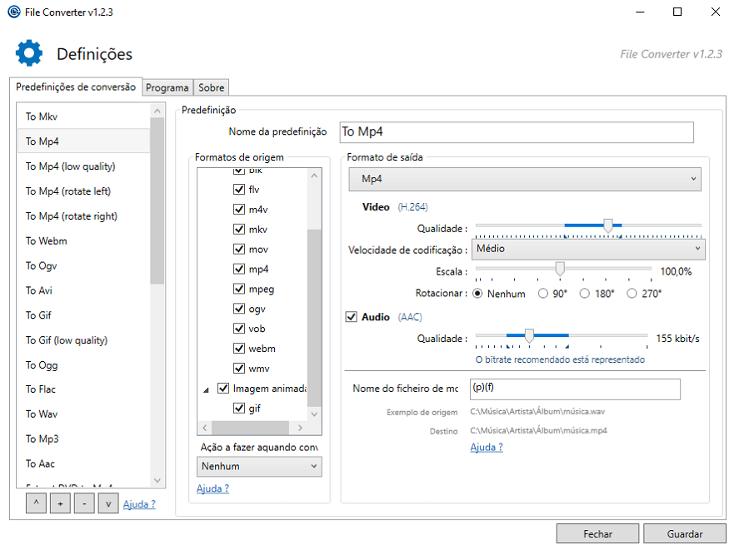734x550 pixels.
Task: Disable the gif source format
Action: point(239,409)
